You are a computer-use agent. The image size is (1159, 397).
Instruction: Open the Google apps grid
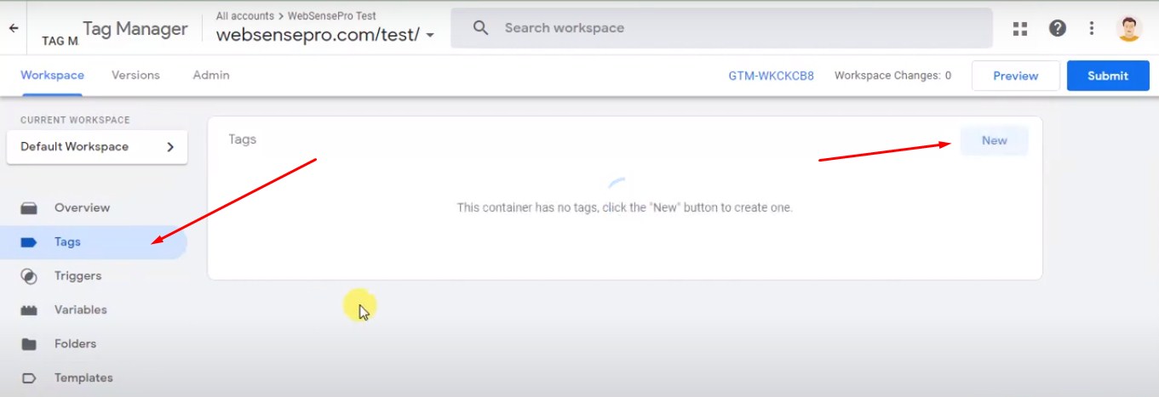pos(1020,28)
